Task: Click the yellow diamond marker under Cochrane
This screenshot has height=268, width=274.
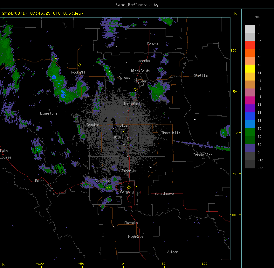Action: [108, 188]
